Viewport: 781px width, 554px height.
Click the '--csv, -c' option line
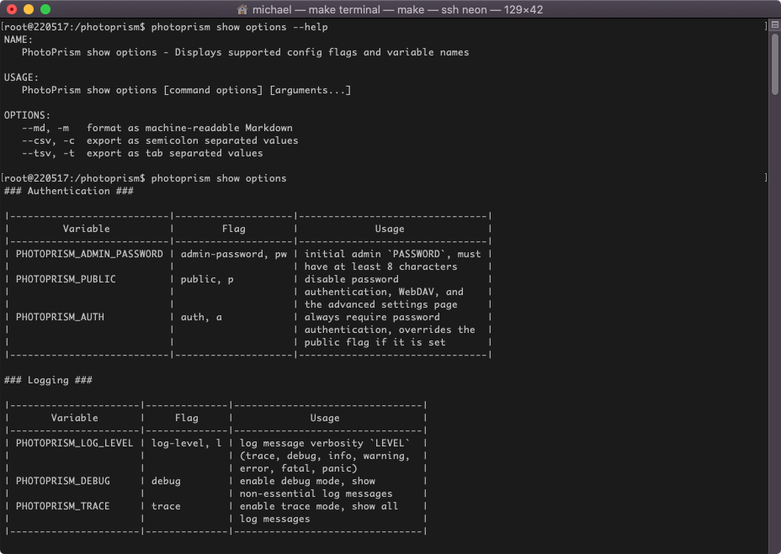click(160, 140)
